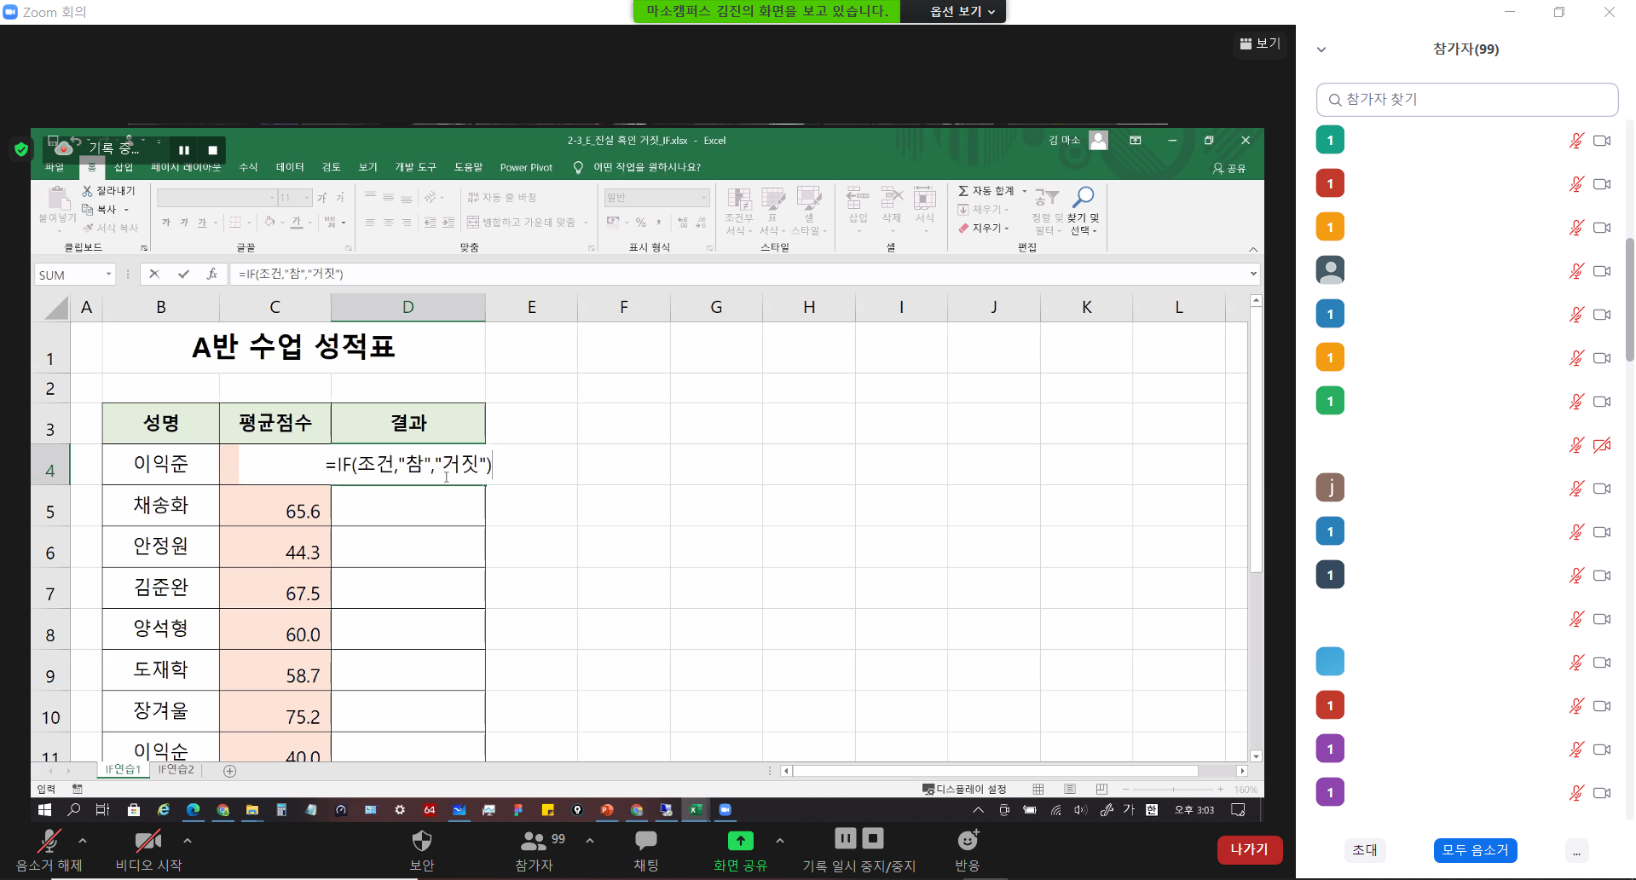Start video with the camera toggle
The image size is (1636, 880).
tap(148, 842)
